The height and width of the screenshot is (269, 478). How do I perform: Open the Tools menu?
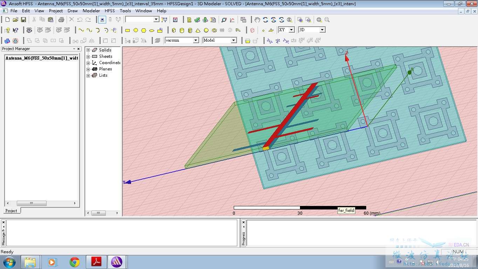click(125, 11)
